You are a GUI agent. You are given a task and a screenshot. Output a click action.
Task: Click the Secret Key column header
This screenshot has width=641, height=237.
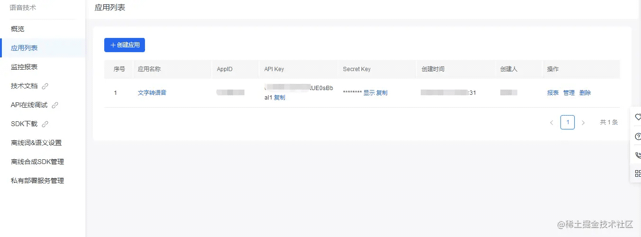tap(357, 69)
